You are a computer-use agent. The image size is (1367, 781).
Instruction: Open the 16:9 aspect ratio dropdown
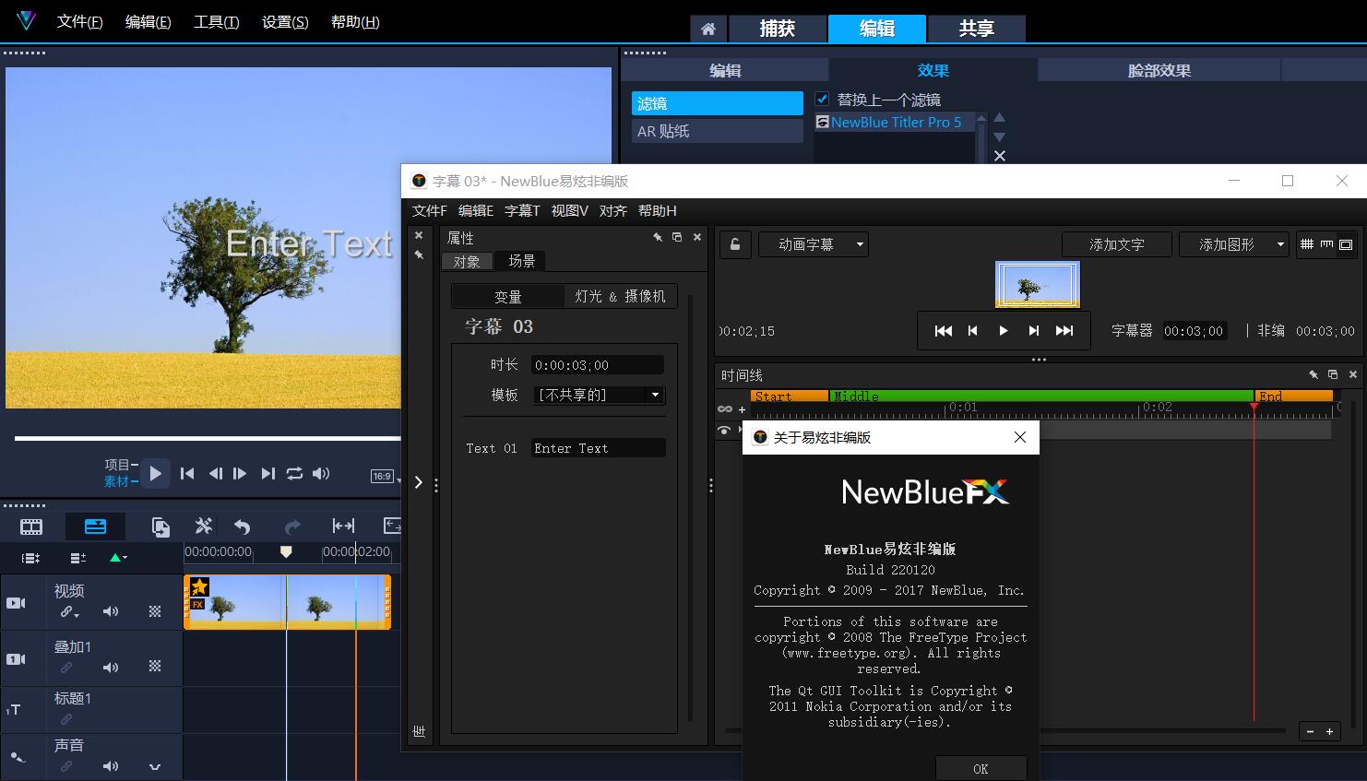(386, 477)
